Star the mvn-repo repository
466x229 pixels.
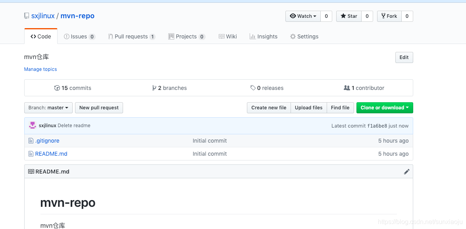[349, 16]
